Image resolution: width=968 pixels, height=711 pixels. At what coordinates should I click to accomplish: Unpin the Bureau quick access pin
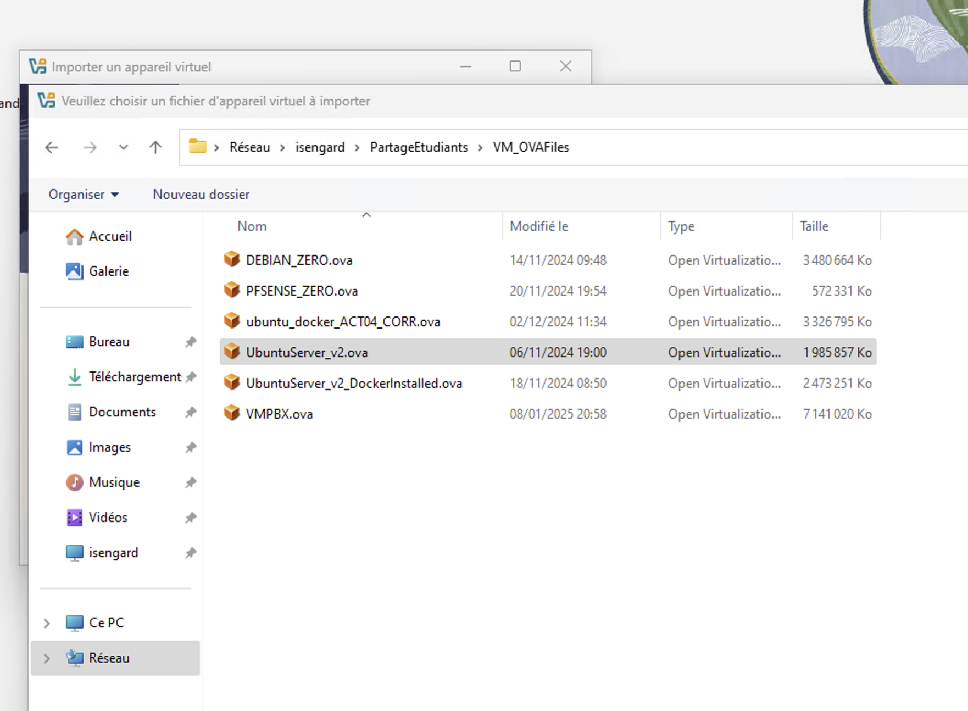coord(191,342)
